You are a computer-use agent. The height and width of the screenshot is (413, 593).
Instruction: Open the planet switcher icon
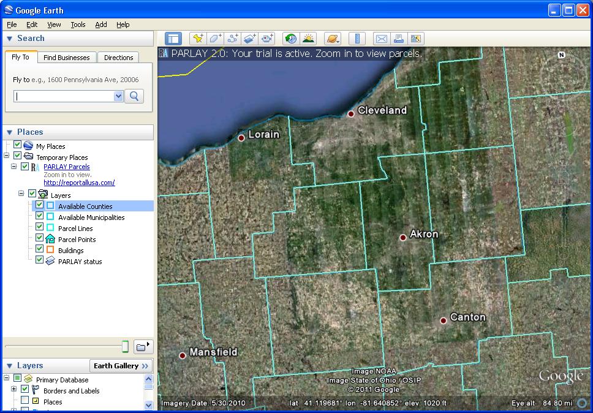coord(333,39)
